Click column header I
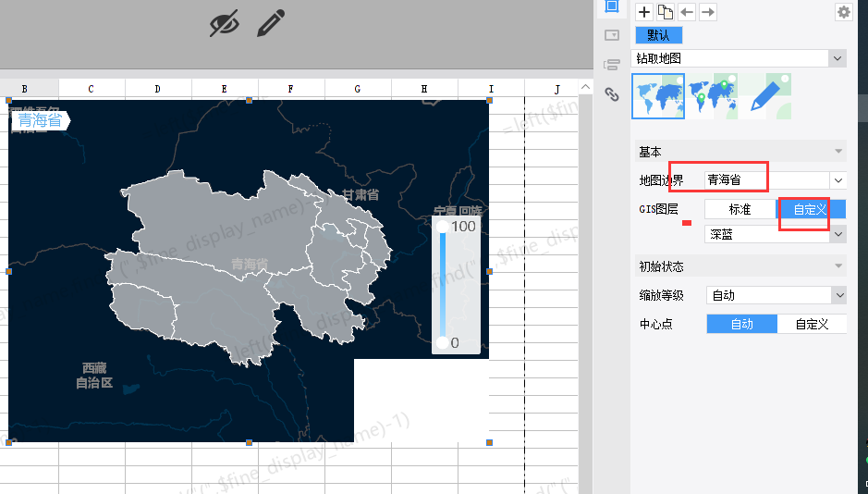Image resolution: width=868 pixels, height=494 pixels. pyautogui.click(x=491, y=89)
